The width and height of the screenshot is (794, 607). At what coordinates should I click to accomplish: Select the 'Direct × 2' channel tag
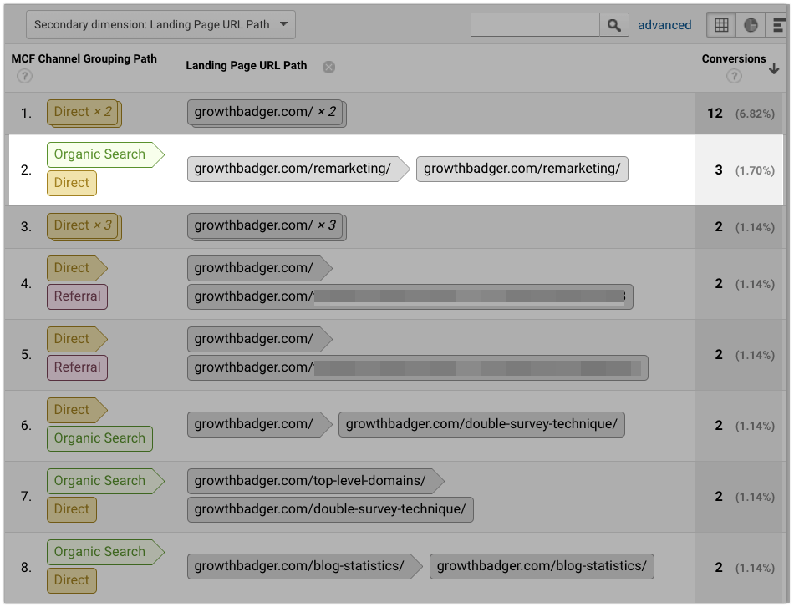pyautogui.click(x=84, y=113)
